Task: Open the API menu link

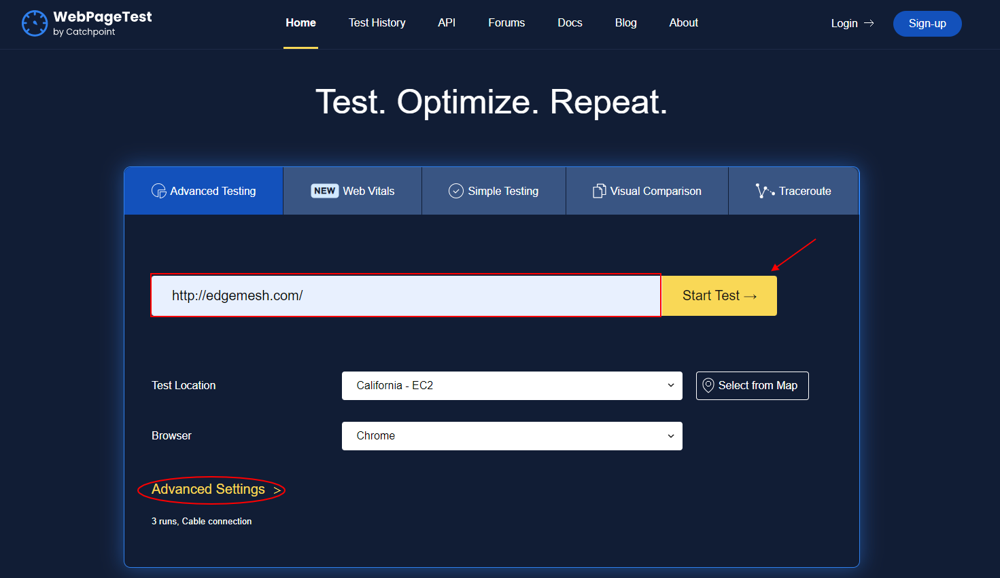Action: pos(447,22)
